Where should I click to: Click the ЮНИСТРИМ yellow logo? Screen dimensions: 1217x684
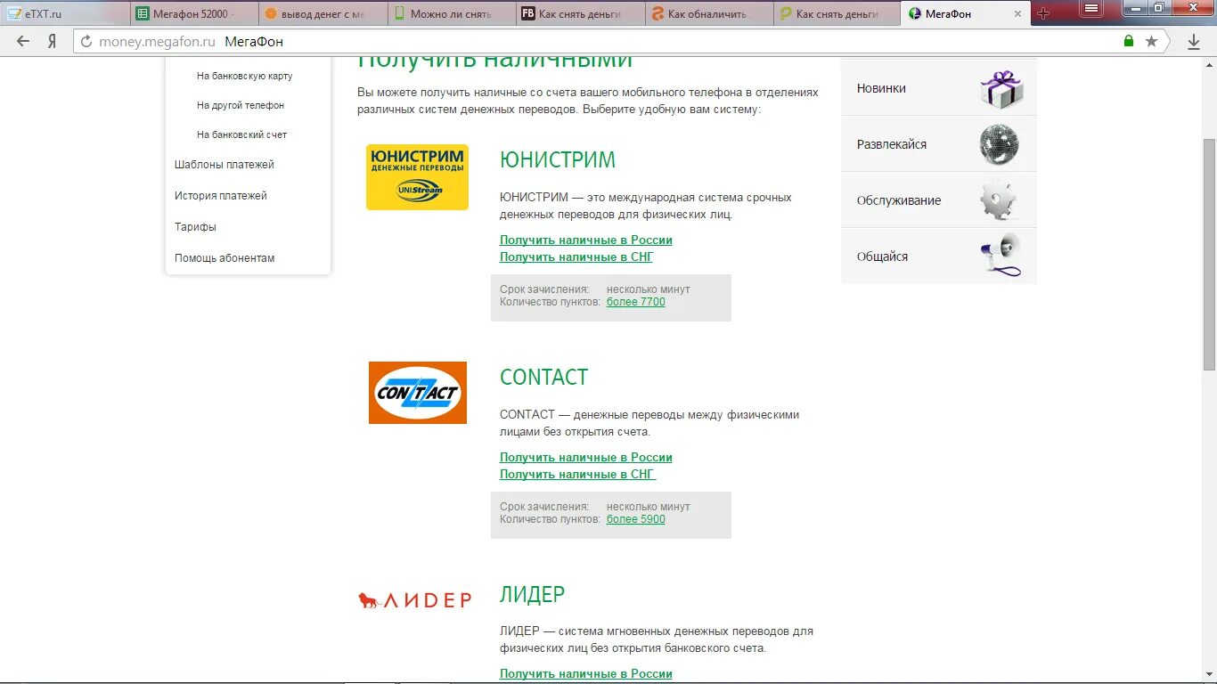[417, 177]
